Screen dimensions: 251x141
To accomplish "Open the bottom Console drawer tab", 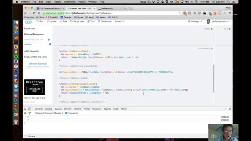I will (32, 136).
